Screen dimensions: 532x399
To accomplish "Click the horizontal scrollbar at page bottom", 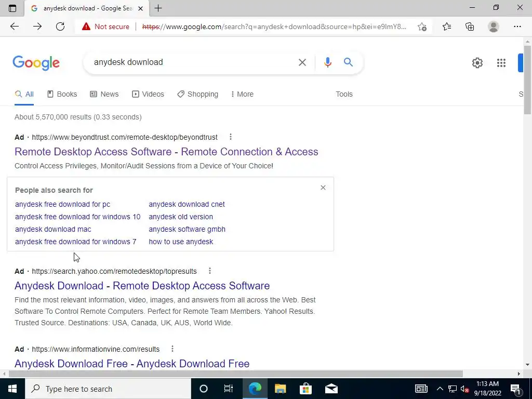I will (x=235, y=374).
